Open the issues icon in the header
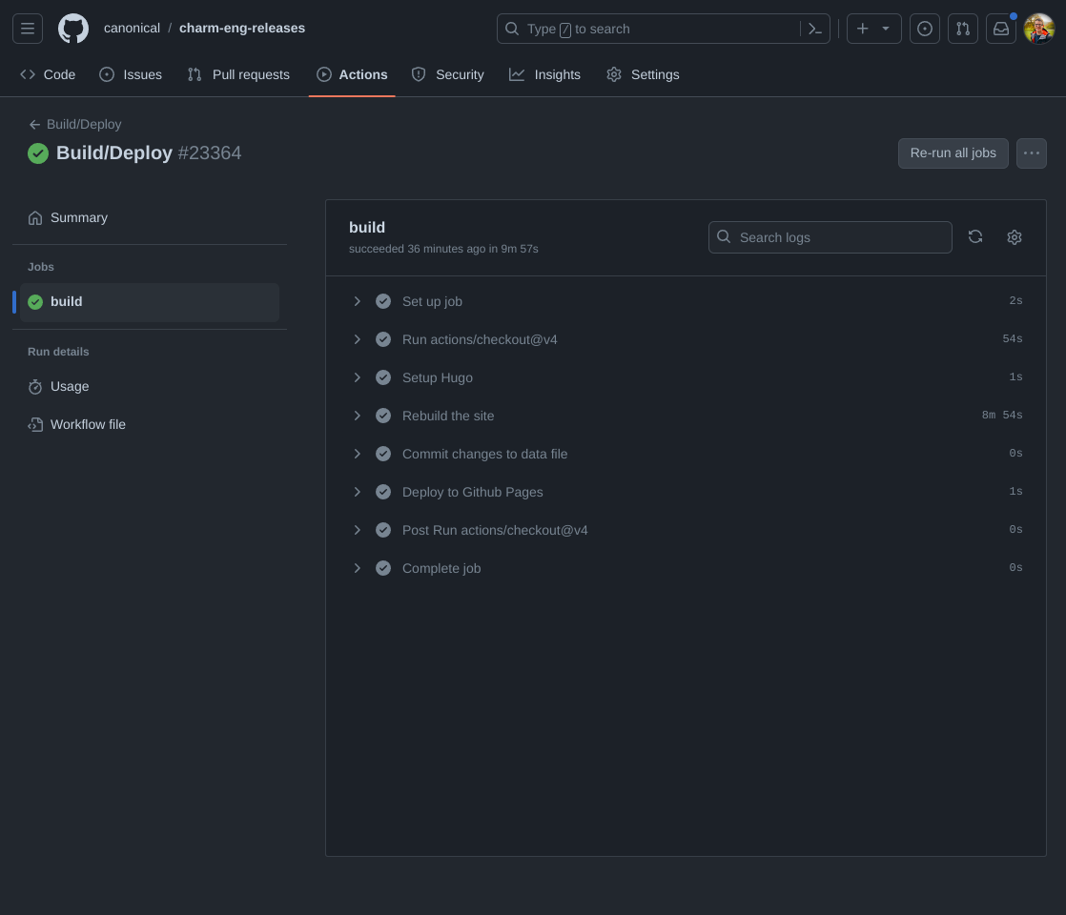The width and height of the screenshot is (1066, 915). [x=924, y=29]
